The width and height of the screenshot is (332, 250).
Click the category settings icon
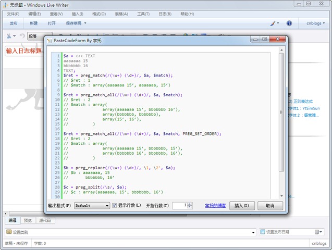tap(9, 232)
